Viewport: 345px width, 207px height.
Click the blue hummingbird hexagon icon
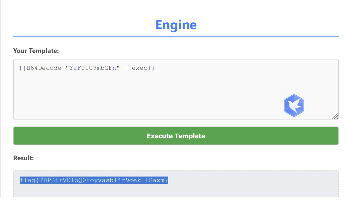pos(294,106)
